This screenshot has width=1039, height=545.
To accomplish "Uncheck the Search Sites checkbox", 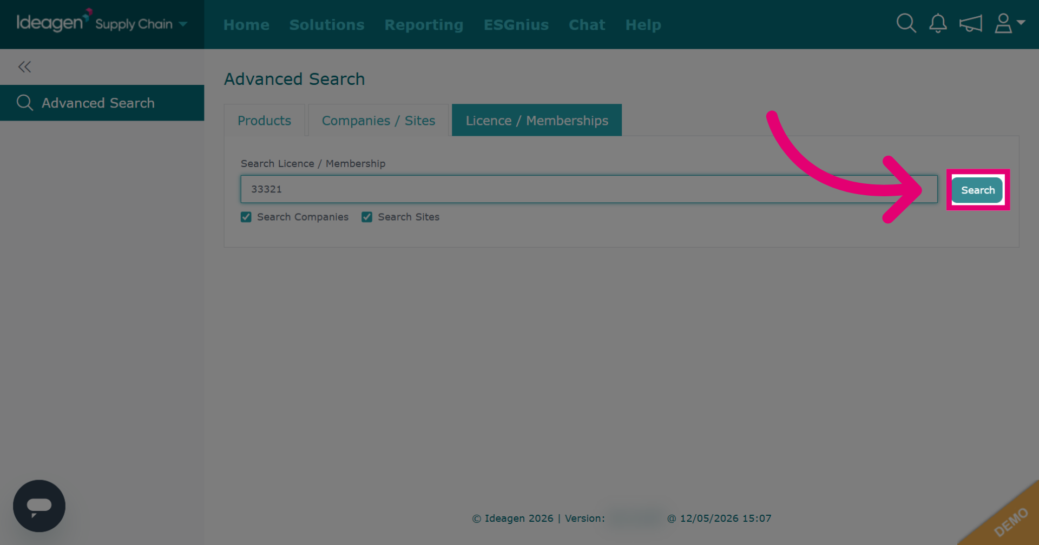I will pyautogui.click(x=367, y=217).
